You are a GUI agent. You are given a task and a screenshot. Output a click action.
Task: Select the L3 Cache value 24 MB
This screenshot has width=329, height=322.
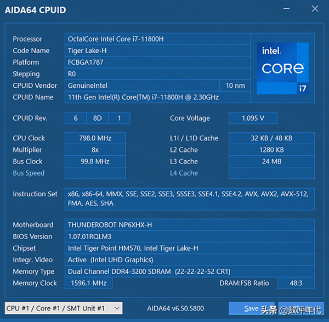pos(272,161)
